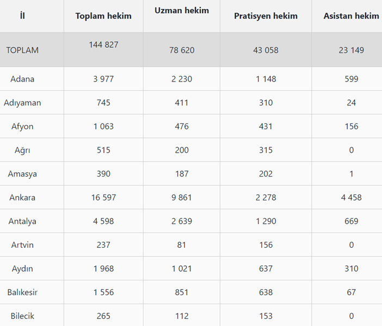This screenshot has width=382, height=326.
Task: Click the Adıyaman province cell
Action: click(x=22, y=103)
